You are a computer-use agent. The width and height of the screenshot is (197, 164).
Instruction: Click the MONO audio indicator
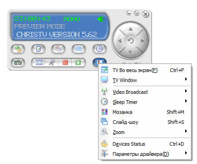click(72, 19)
